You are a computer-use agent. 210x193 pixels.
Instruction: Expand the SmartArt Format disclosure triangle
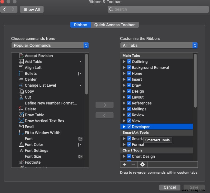click(x=124, y=144)
